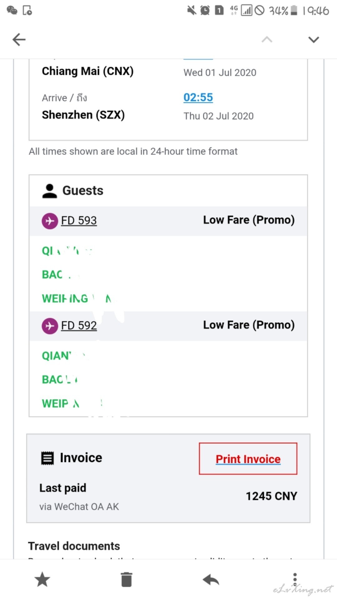Tap the alarm icon in status bar

pyautogui.click(x=205, y=11)
